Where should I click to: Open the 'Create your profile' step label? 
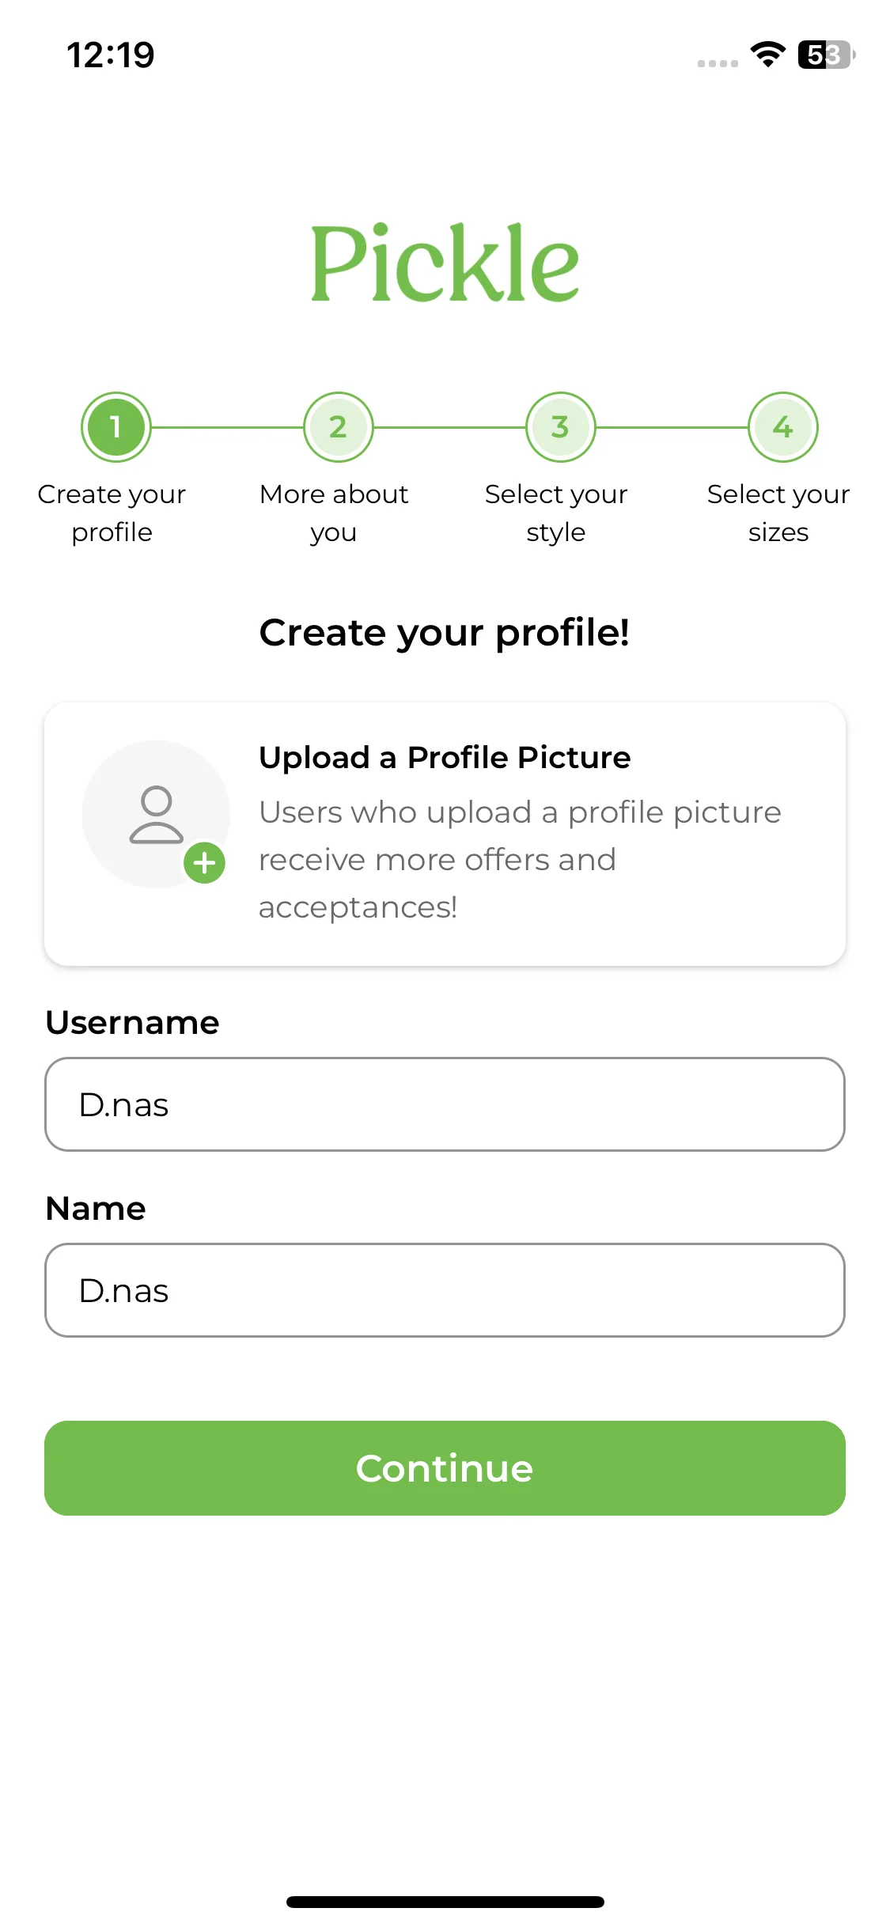coord(112,513)
